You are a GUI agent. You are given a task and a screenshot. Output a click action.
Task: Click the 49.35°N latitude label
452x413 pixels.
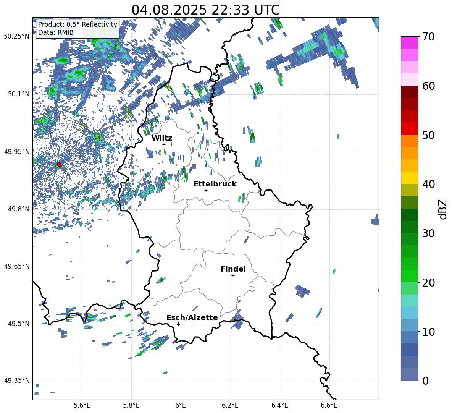(x=17, y=381)
